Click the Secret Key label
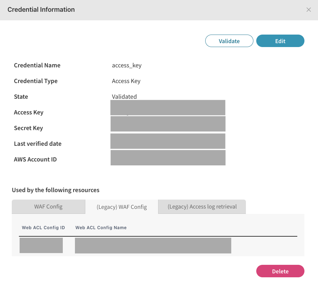This screenshot has height=283, width=318. (28, 128)
